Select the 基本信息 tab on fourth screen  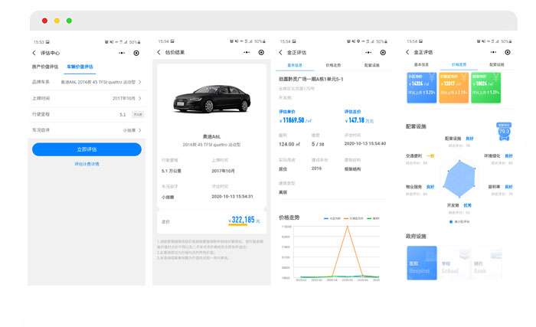421,64
